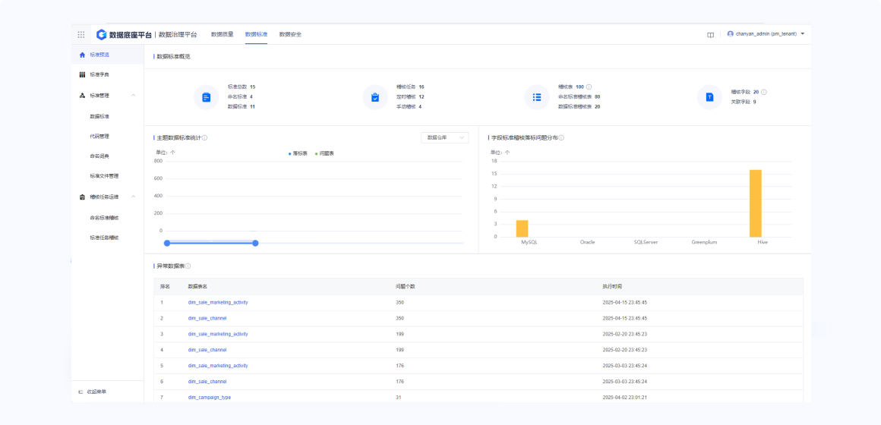The height and width of the screenshot is (425, 881).
Task: Switch to the 数据安全 tab
Action: [290, 34]
